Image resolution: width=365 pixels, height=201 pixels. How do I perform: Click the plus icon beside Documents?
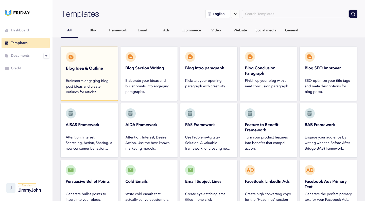pos(46,56)
